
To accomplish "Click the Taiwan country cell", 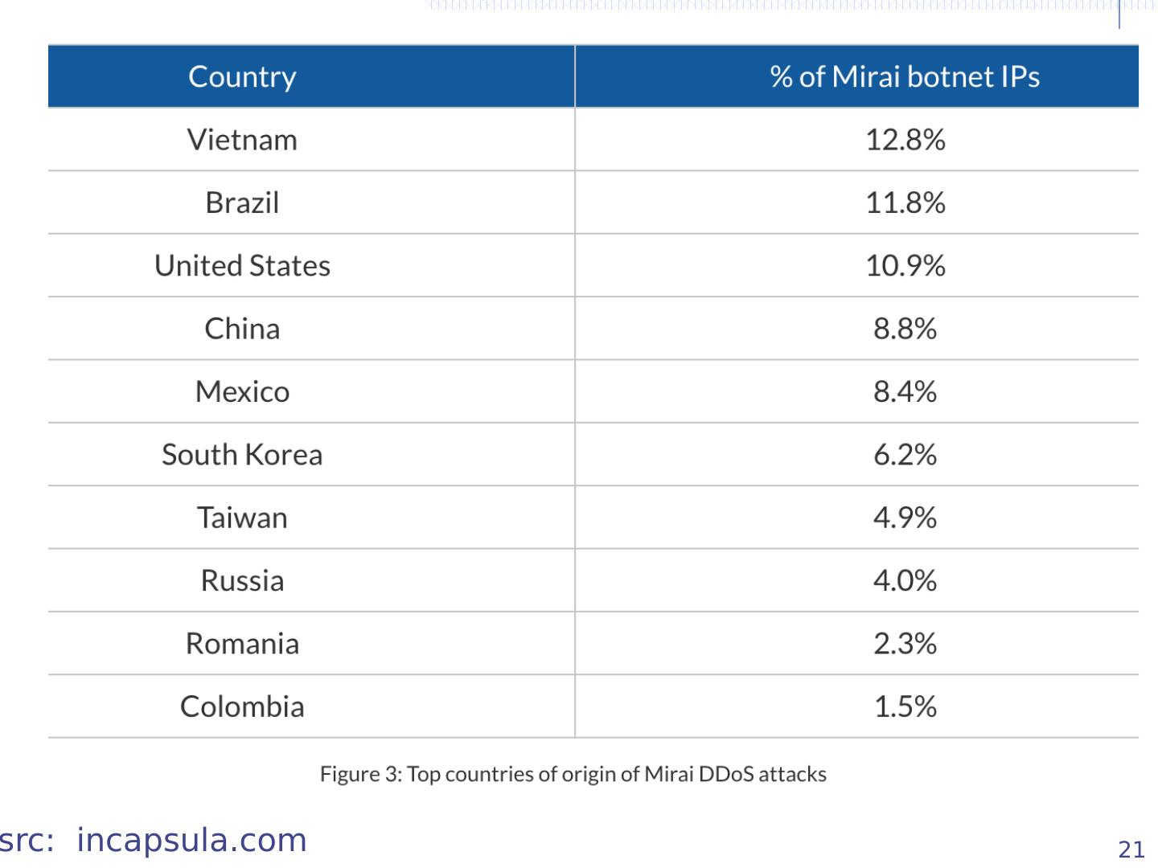I will [242, 518].
